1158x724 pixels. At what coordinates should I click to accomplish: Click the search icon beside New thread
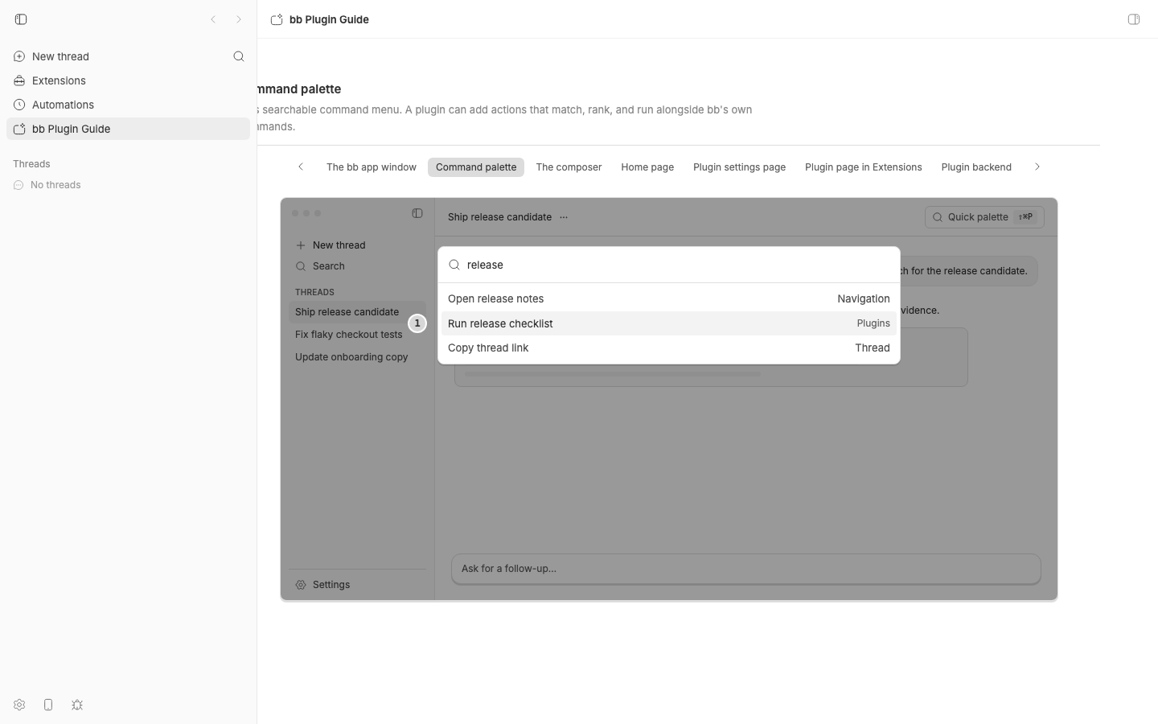239,56
